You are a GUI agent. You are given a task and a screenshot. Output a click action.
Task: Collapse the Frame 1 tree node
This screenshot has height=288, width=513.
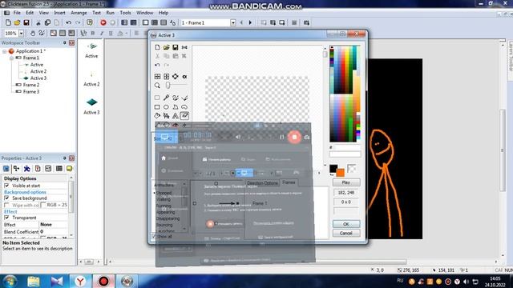click(x=11, y=58)
